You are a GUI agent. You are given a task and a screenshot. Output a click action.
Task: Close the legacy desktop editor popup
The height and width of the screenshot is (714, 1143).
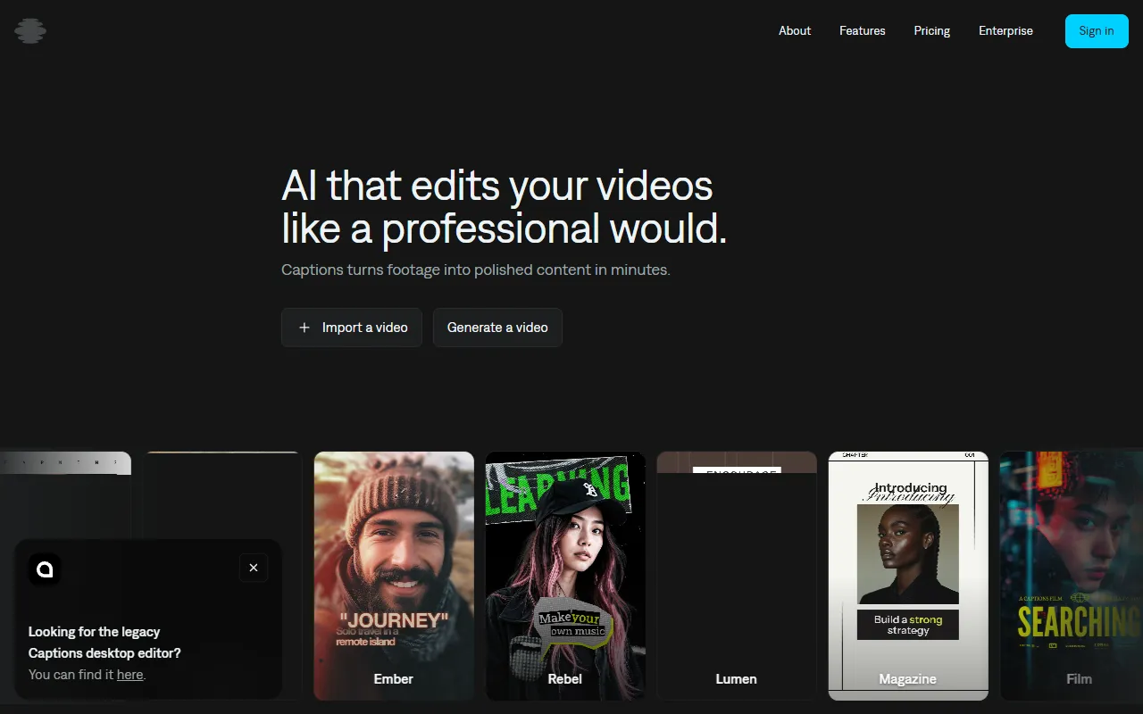coord(254,568)
